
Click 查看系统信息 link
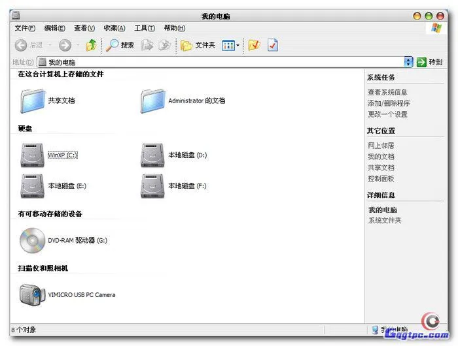pyautogui.click(x=387, y=93)
